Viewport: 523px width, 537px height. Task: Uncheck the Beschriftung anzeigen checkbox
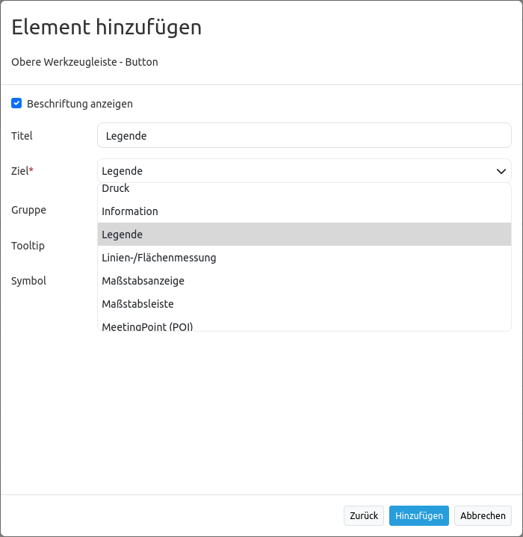[16, 104]
